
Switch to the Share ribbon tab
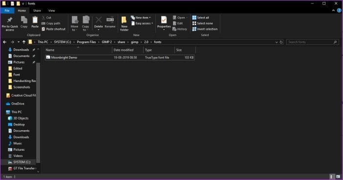tap(37, 10)
